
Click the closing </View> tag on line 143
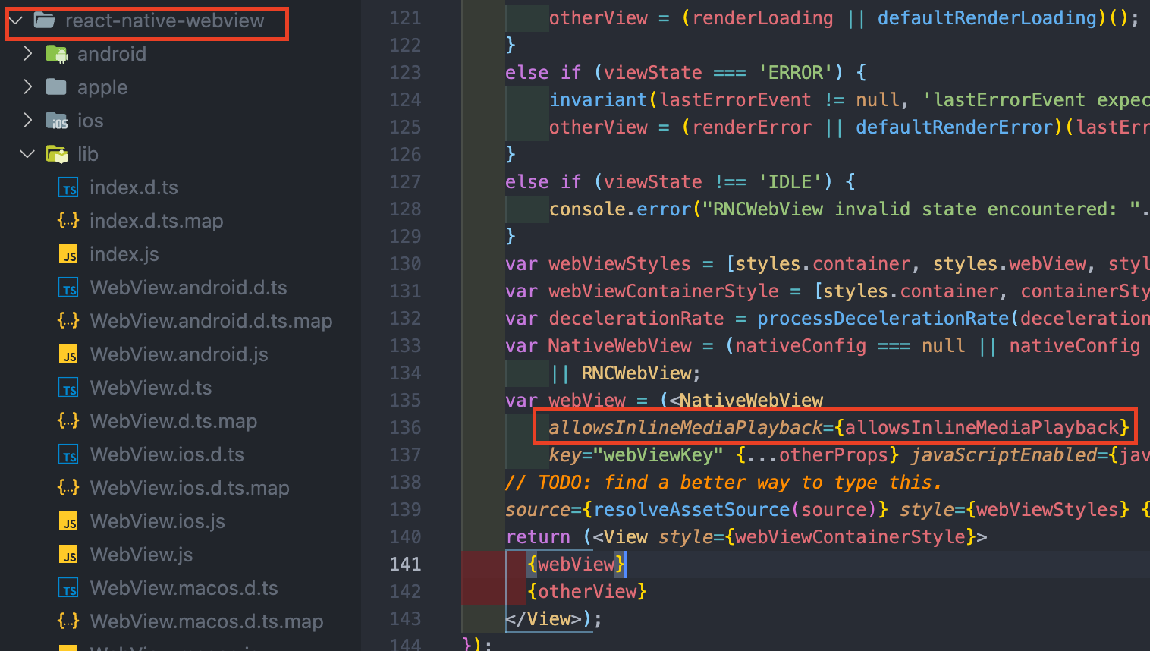tap(543, 618)
